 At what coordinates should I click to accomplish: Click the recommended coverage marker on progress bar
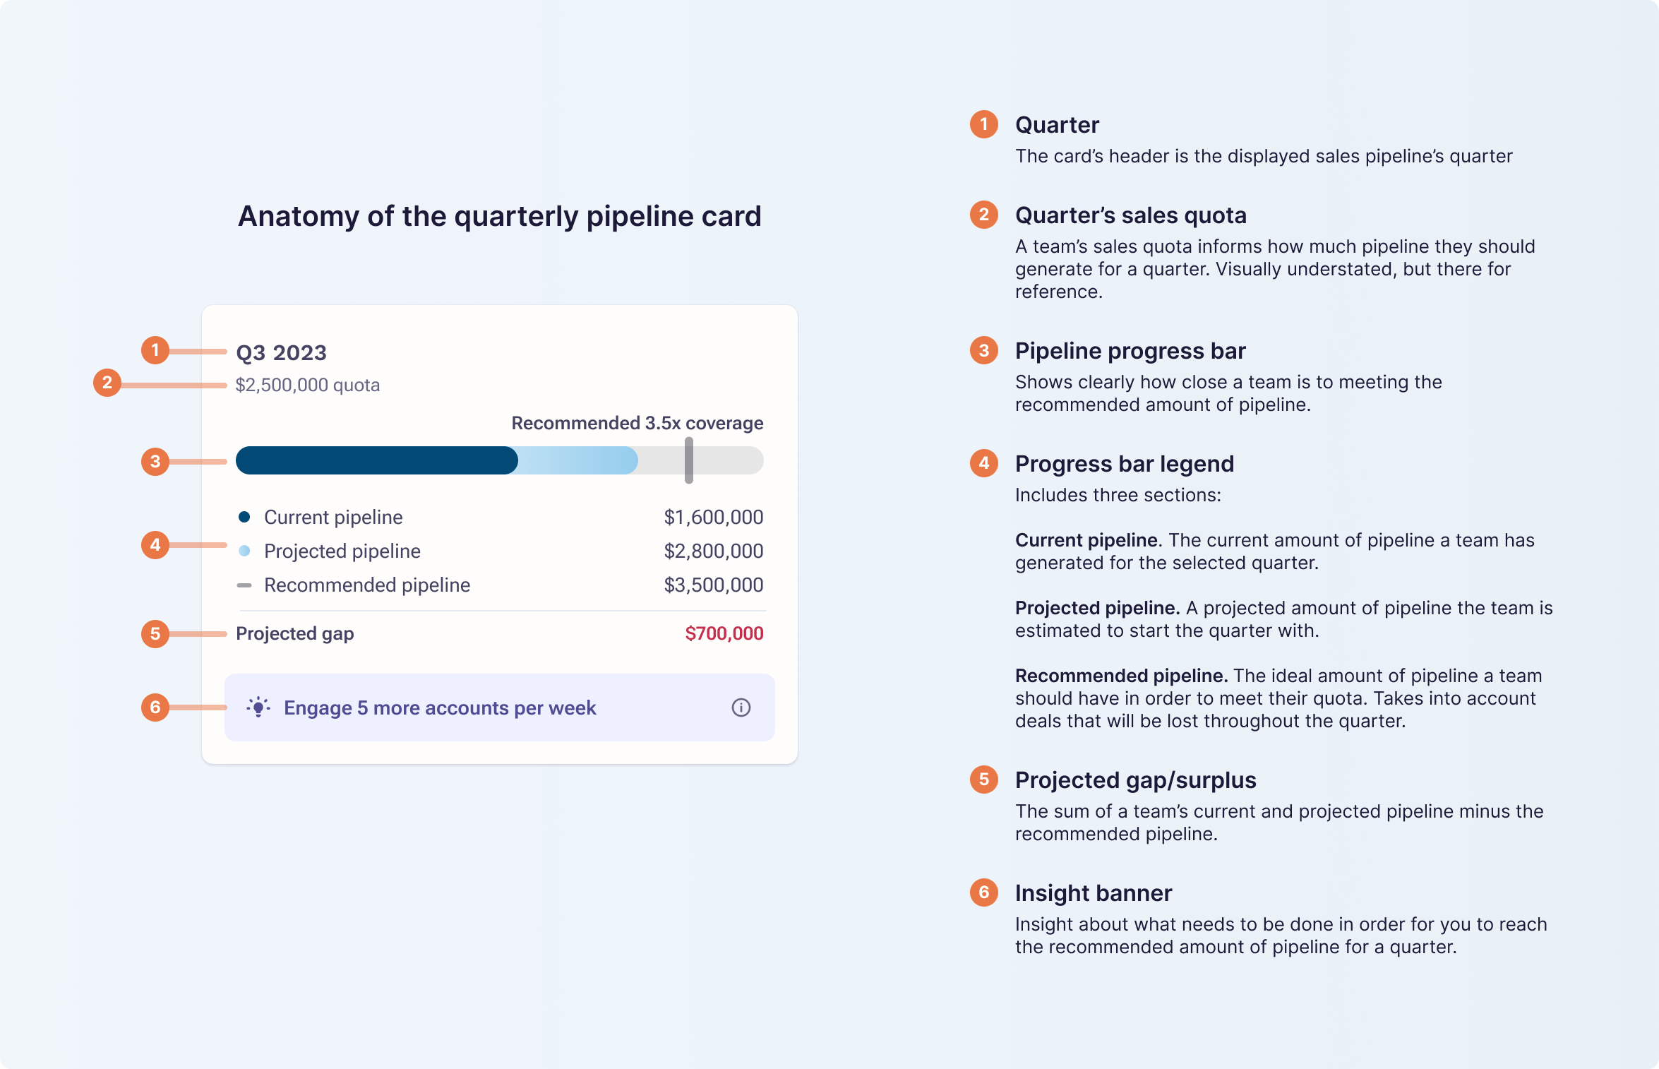689,460
